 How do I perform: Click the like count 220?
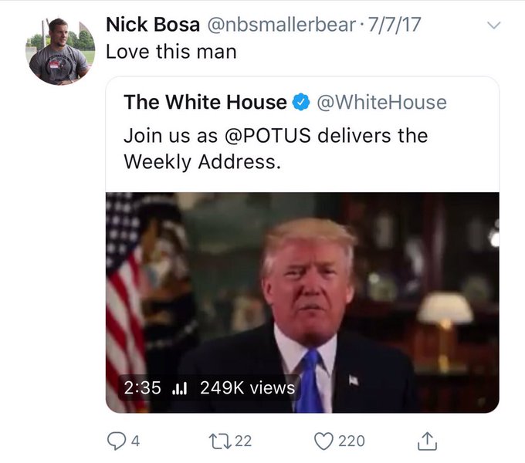click(351, 441)
